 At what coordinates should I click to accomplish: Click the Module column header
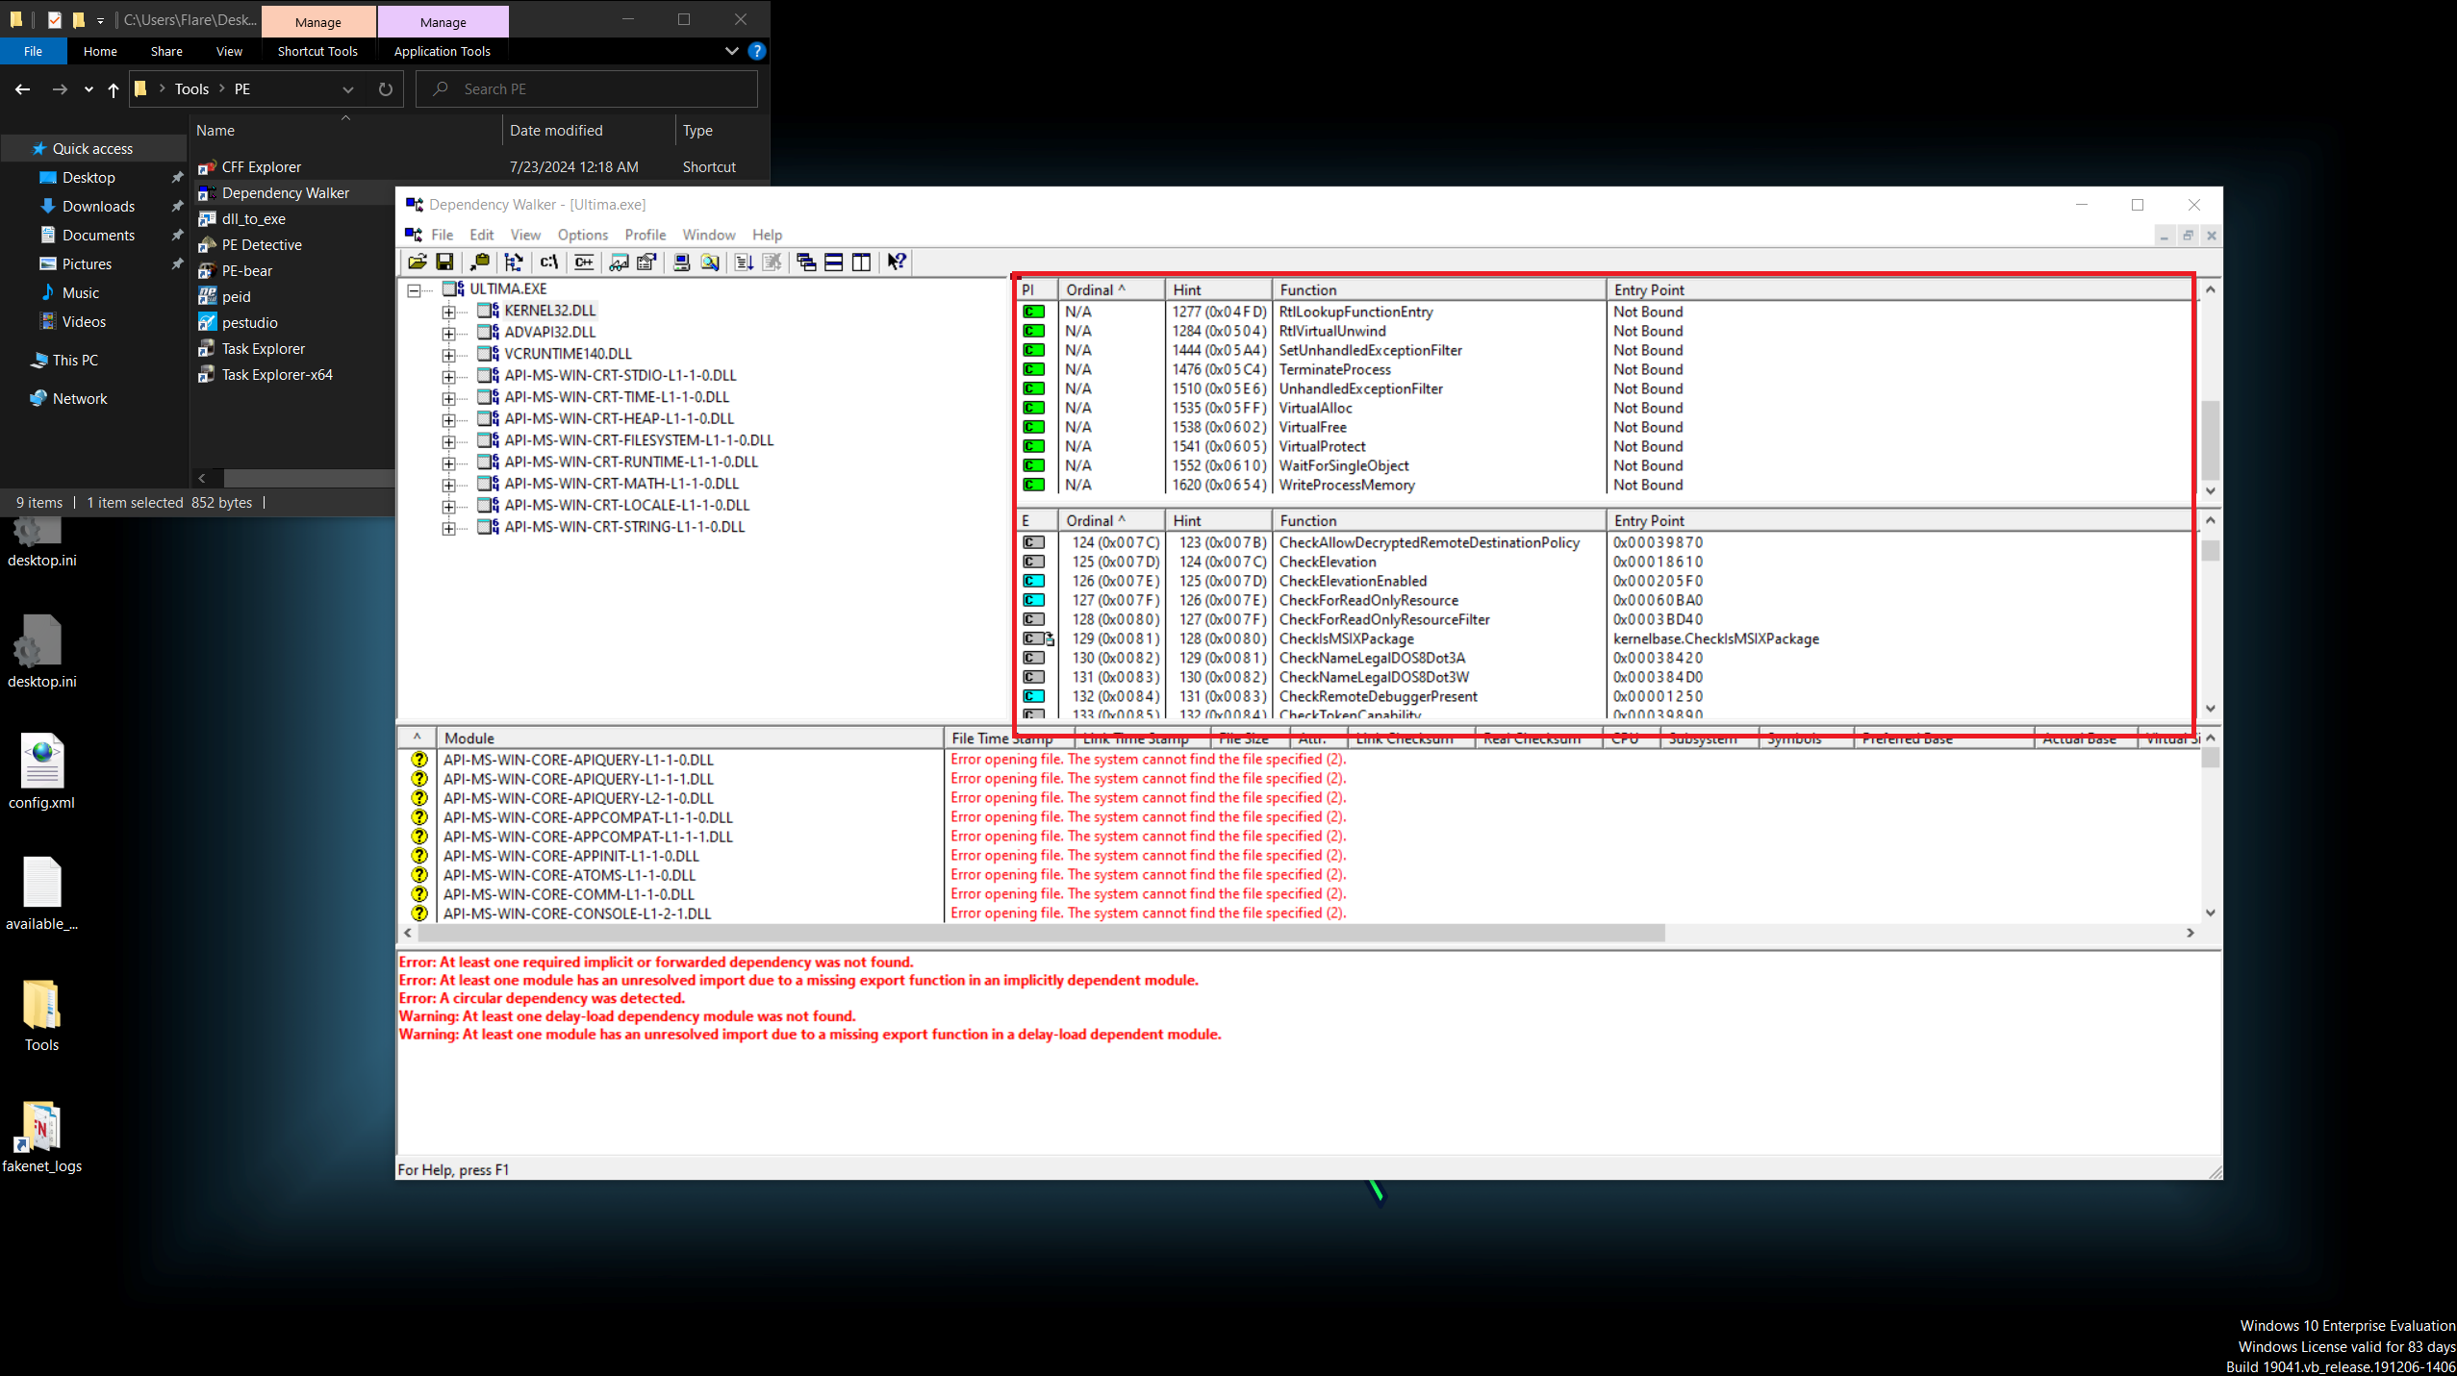(x=690, y=738)
